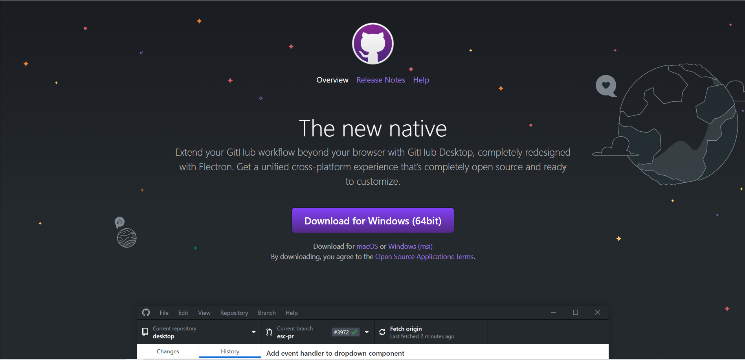745x360 pixels.
Task: Click the 'Last fetched 2 minutes ago' text
Action: tap(422, 336)
